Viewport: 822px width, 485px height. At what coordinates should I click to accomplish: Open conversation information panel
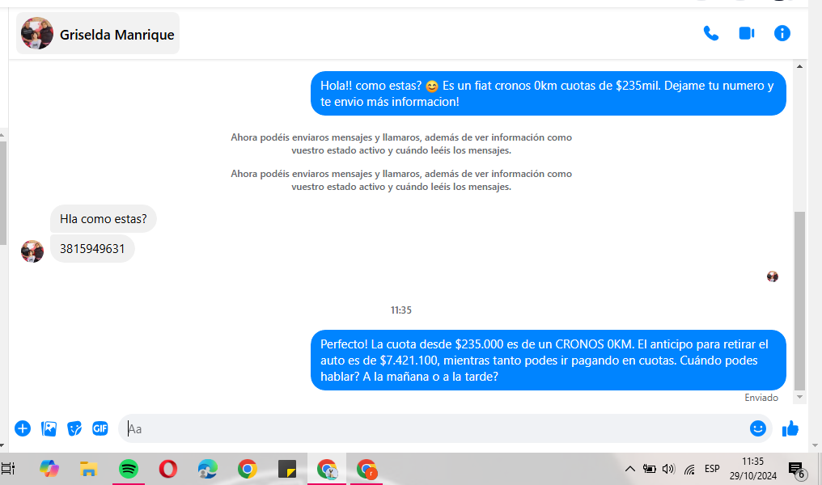tap(782, 33)
